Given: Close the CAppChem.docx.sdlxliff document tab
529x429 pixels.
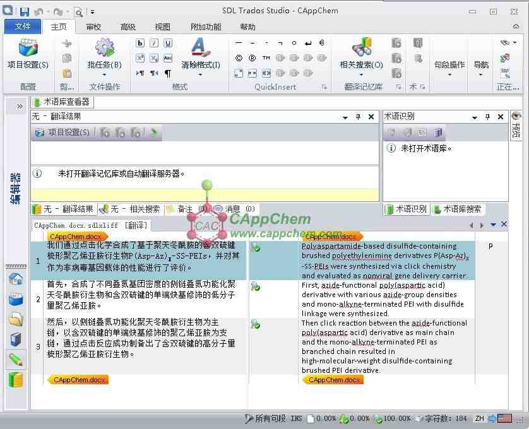Looking at the screenshot, I should 504,225.
